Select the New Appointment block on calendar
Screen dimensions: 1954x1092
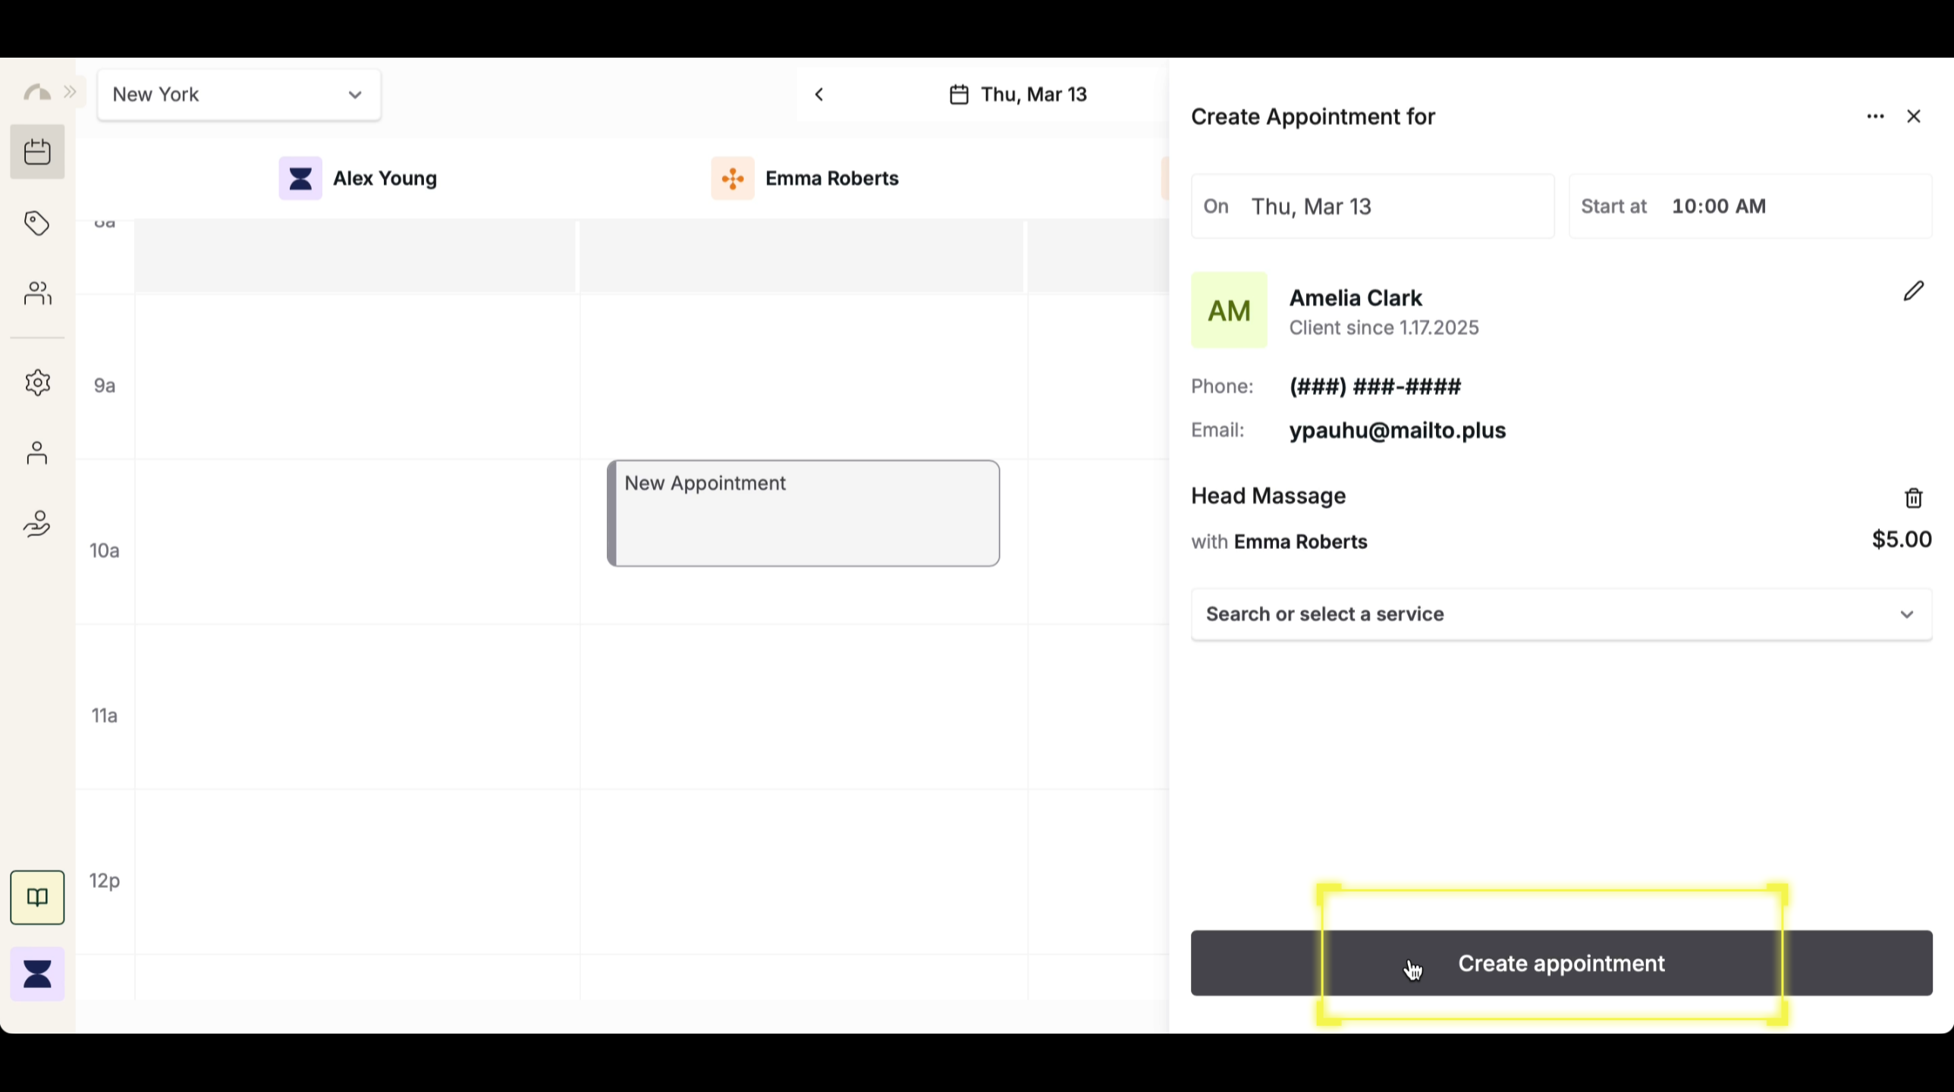coord(804,513)
